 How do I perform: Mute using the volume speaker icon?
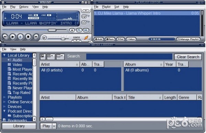coord(44,38)
